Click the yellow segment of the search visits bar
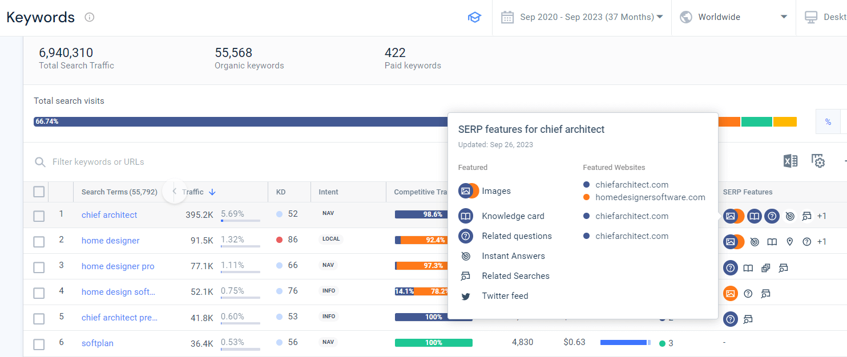The width and height of the screenshot is (847, 357). (x=785, y=121)
